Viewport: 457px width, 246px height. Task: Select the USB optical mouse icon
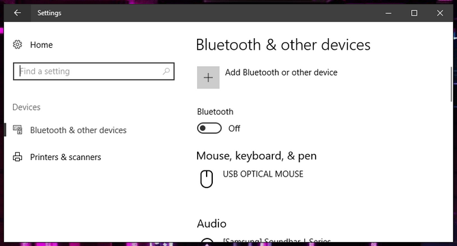point(207,179)
